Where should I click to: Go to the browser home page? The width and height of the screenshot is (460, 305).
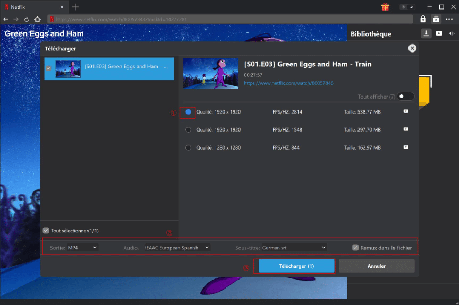[x=37, y=19]
